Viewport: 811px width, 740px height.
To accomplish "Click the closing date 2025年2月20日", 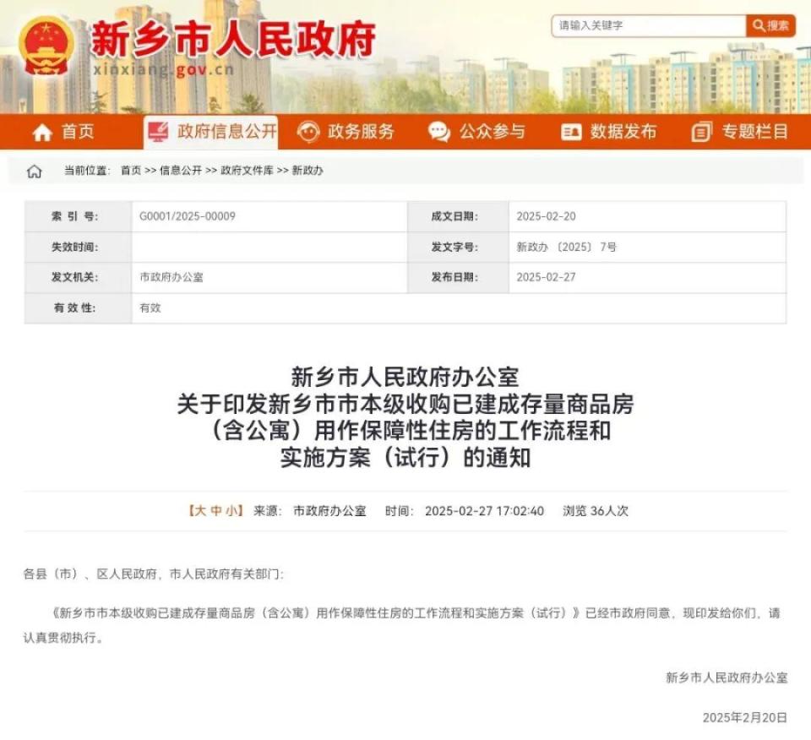I will (x=745, y=717).
